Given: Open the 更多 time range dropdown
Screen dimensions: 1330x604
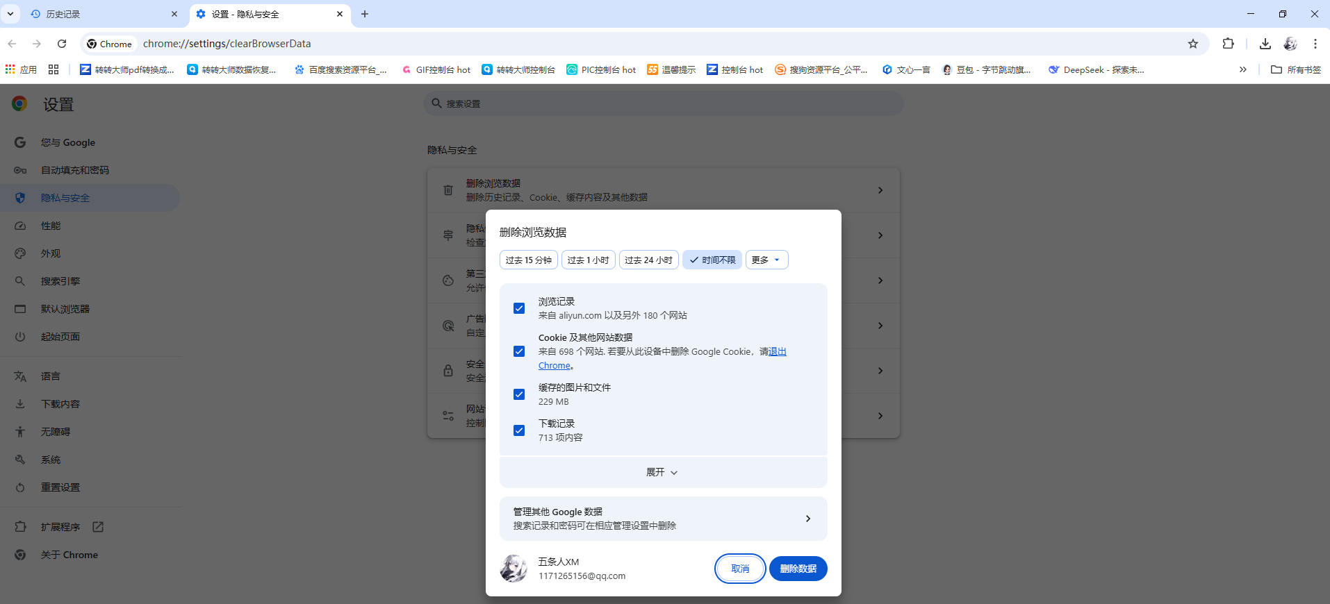Looking at the screenshot, I should 767,260.
